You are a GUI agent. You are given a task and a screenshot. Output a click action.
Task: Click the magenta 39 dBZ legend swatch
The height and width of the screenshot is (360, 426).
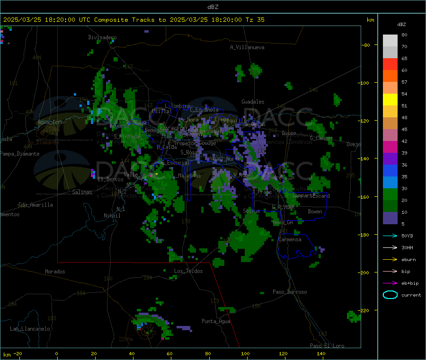click(390, 147)
